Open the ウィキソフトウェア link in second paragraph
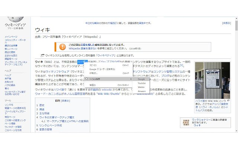This screenshot has width=238, height=149. pos(57,72)
